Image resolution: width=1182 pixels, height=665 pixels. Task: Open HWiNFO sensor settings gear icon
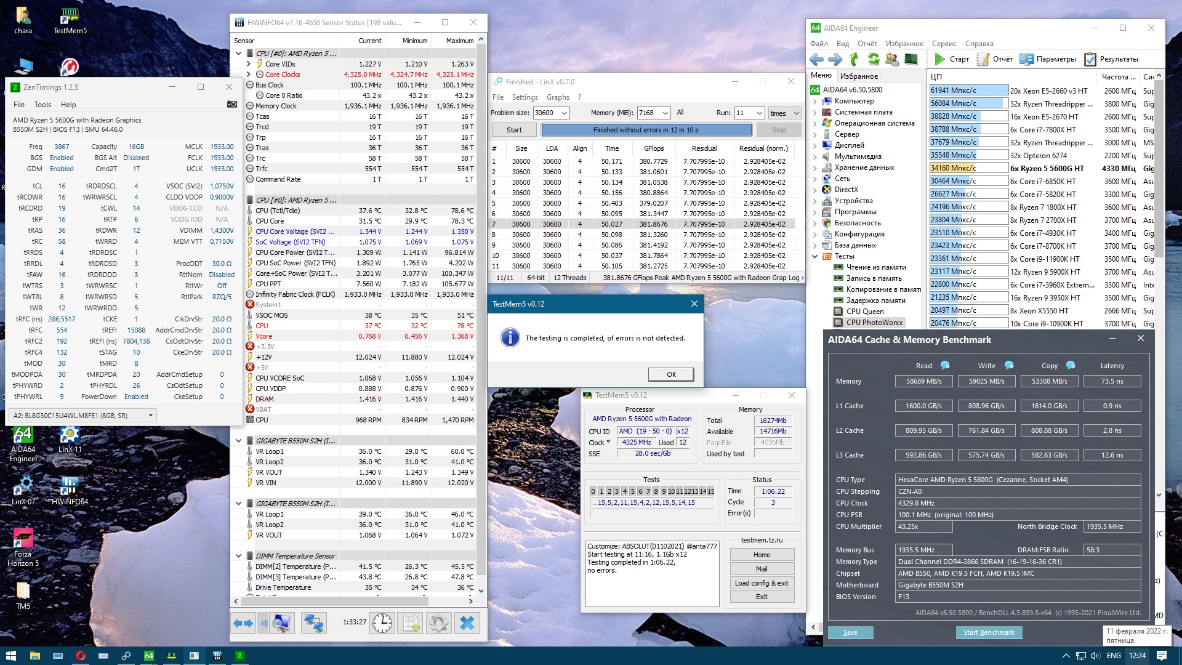tap(438, 623)
